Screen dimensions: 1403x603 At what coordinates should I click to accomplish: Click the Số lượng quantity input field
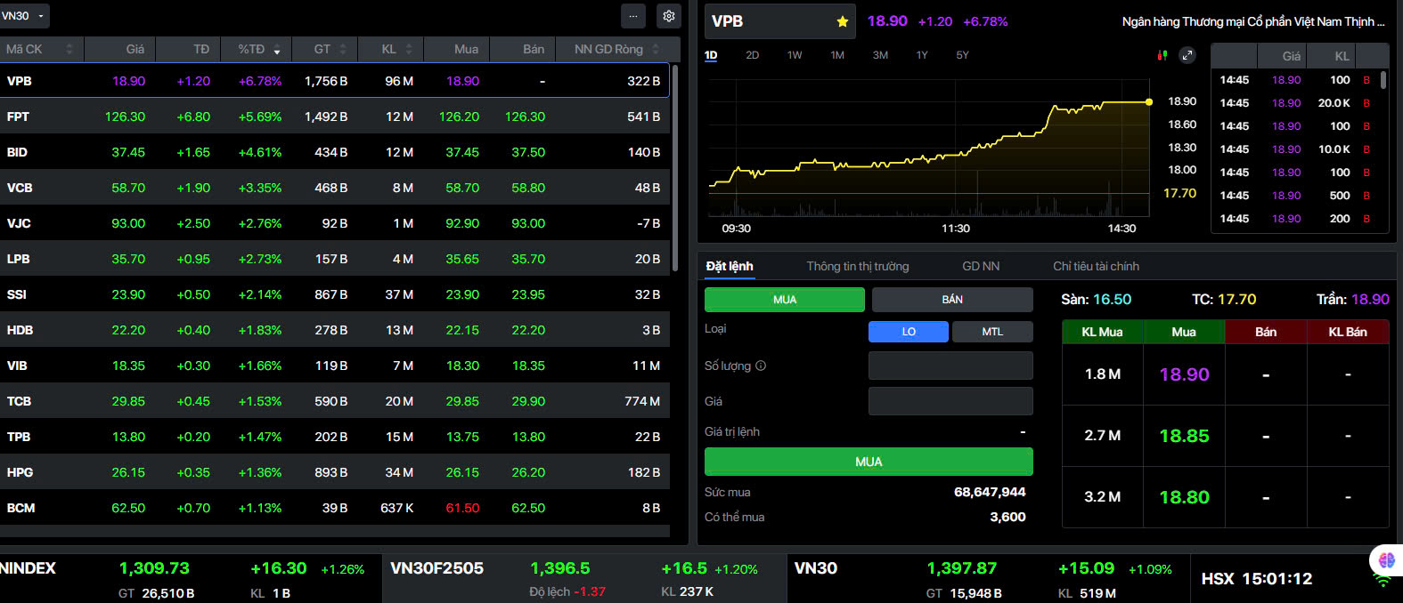(950, 366)
